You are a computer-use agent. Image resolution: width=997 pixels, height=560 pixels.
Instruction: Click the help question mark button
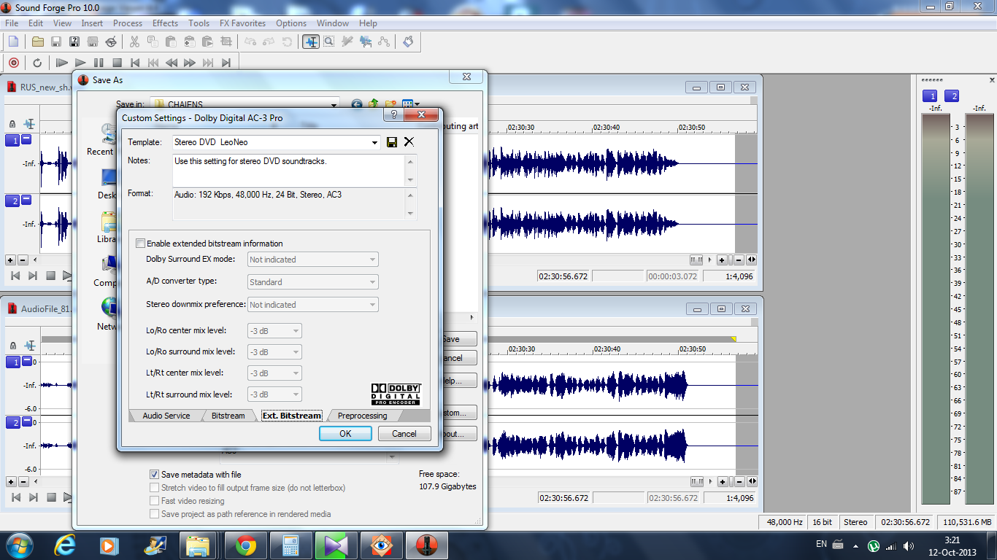click(394, 115)
